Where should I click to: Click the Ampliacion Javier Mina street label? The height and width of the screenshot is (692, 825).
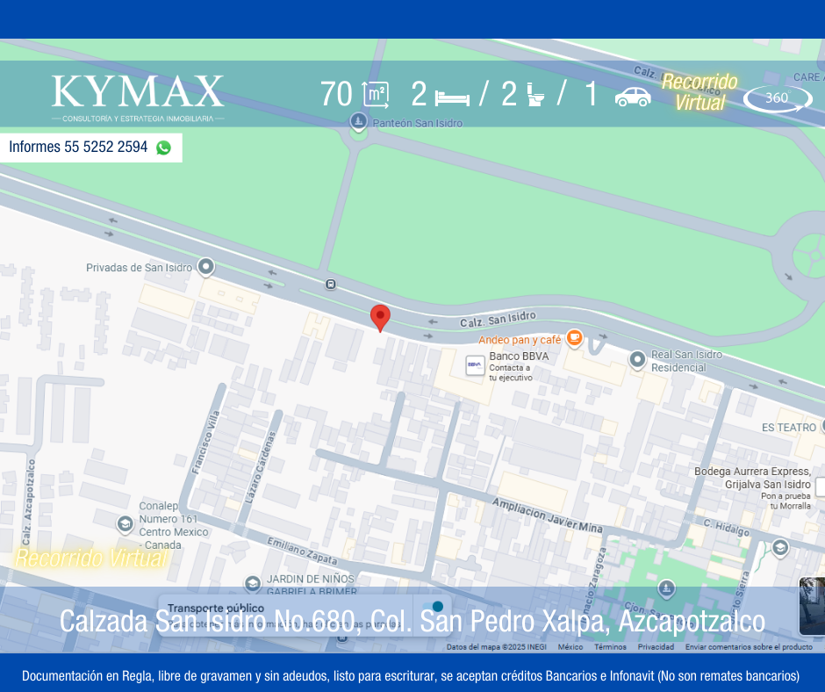[547, 515]
